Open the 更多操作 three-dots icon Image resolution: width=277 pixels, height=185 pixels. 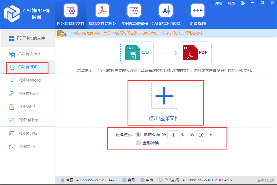click(197, 11)
